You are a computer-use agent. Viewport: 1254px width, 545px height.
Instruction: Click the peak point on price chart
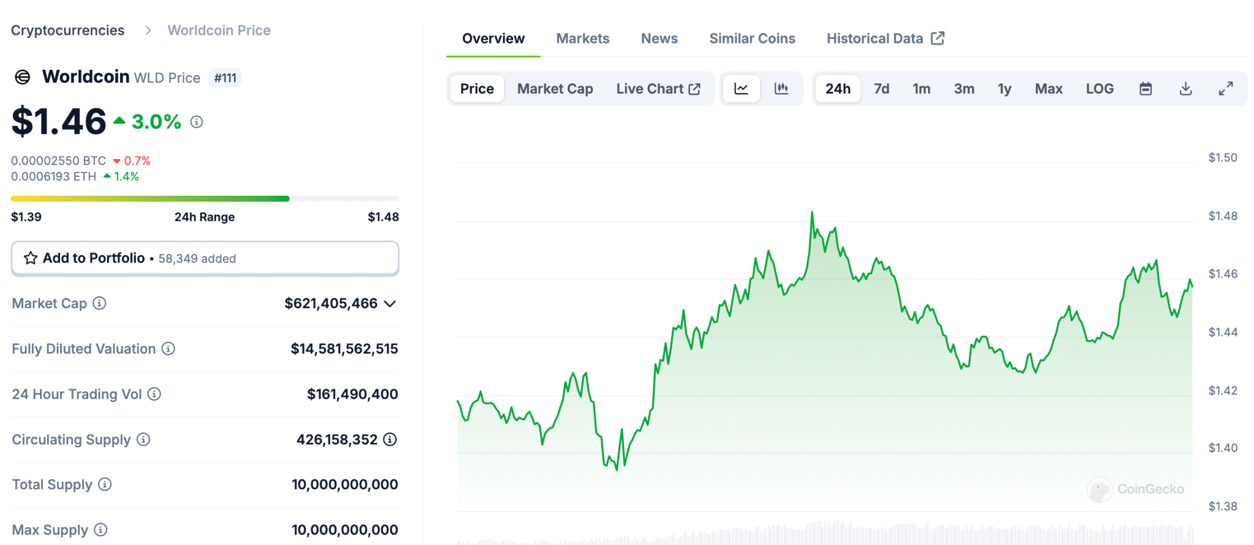[x=812, y=212]
